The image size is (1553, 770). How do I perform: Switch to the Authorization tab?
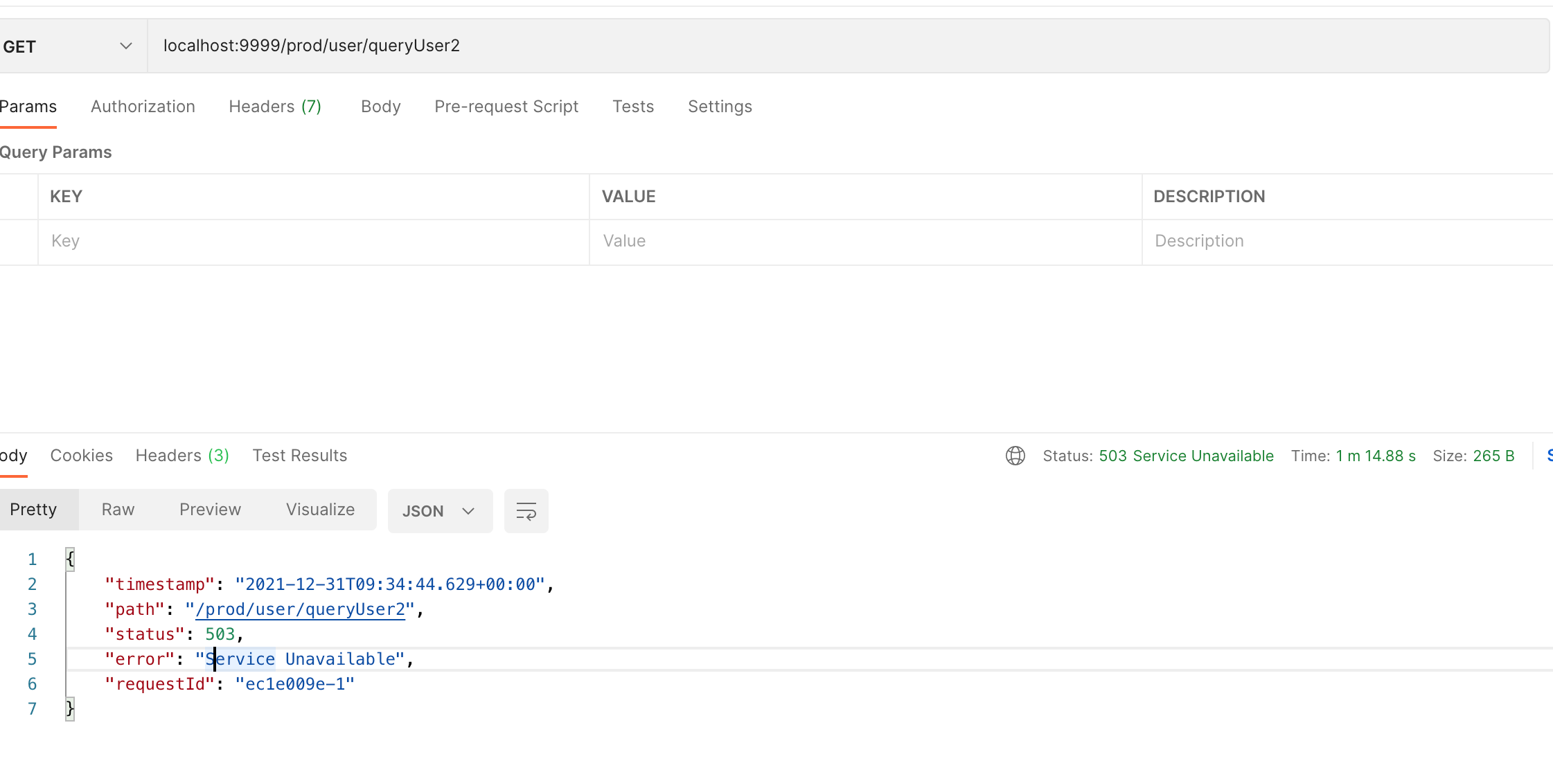143,107
